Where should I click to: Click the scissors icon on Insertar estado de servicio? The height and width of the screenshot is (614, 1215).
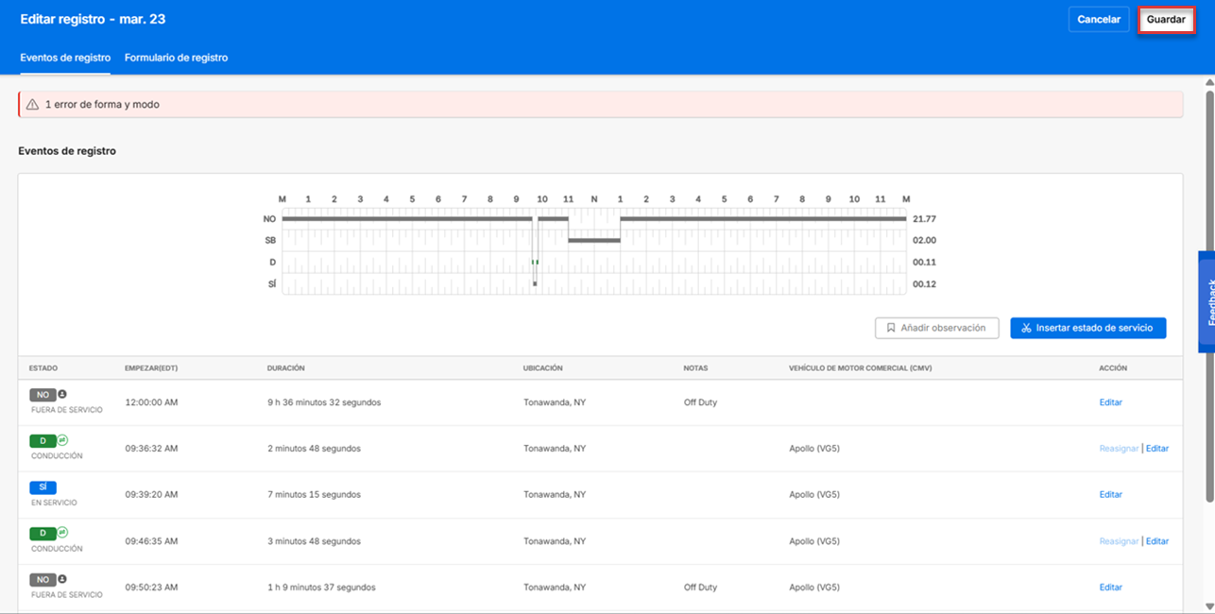pyautogui.click(x=1026, y=328)
